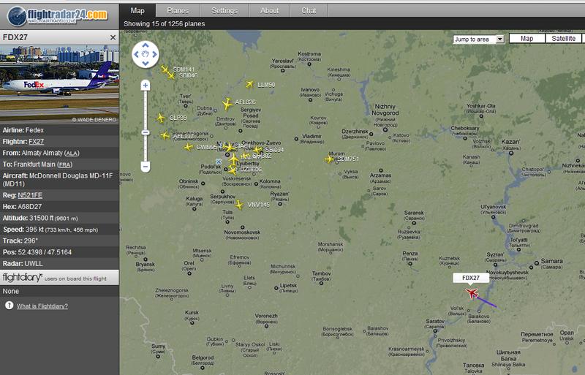Click the Track: 296° row
Viewport: 585px width, 375px height.
[60, 241]
